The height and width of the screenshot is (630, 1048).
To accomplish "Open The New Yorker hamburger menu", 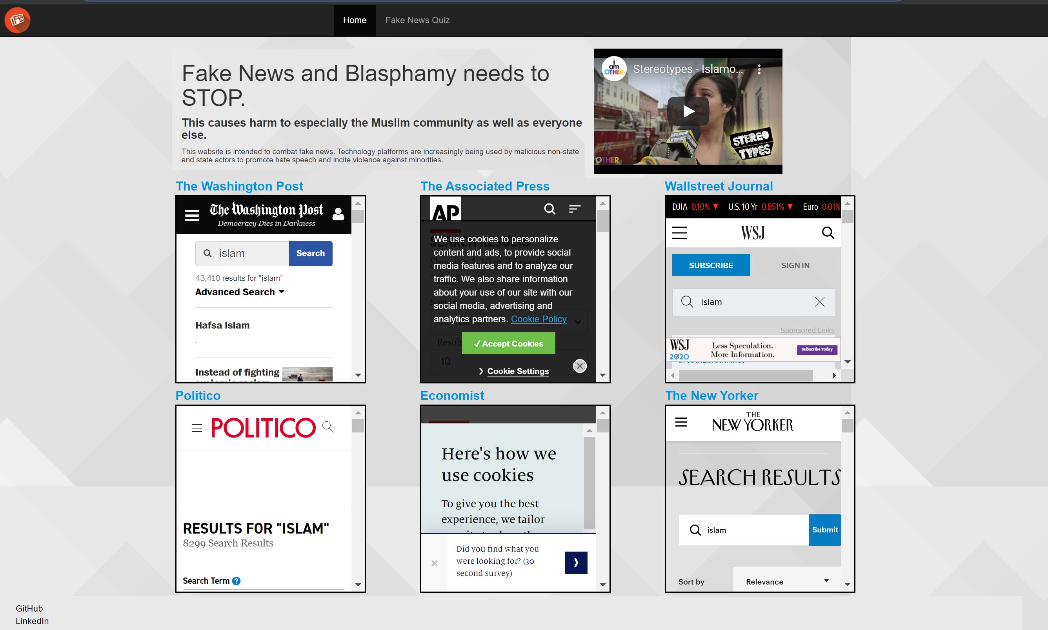I will click(x=681, y=422).
